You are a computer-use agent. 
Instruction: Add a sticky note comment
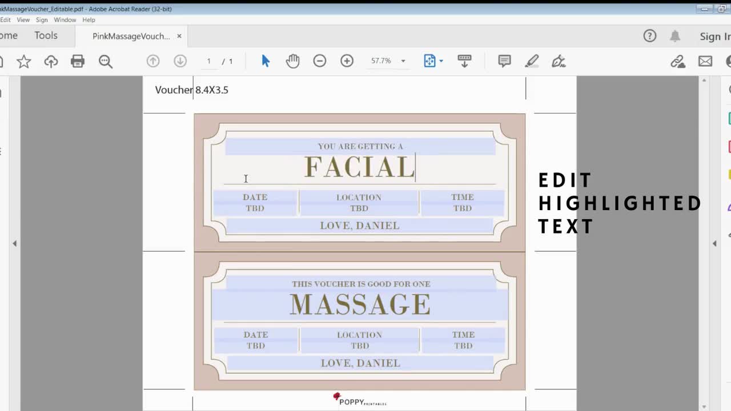point(504,61)
